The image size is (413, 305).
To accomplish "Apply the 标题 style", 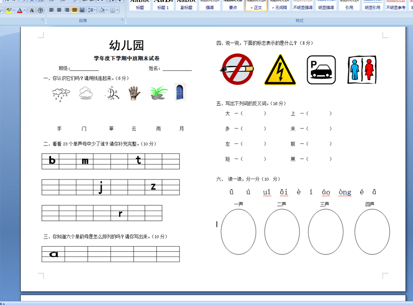I will [140, 5].
